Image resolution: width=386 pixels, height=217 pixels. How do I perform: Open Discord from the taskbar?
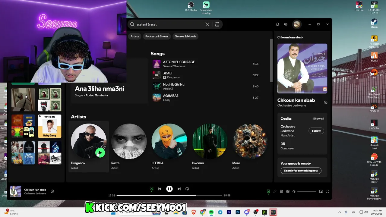point(247,212)
